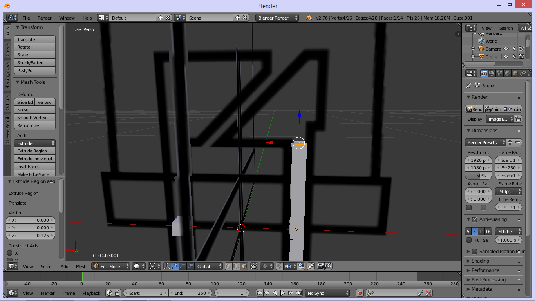Open the No Sync dropdown
This screenshot has height=301, width=535.
[327, 293]
